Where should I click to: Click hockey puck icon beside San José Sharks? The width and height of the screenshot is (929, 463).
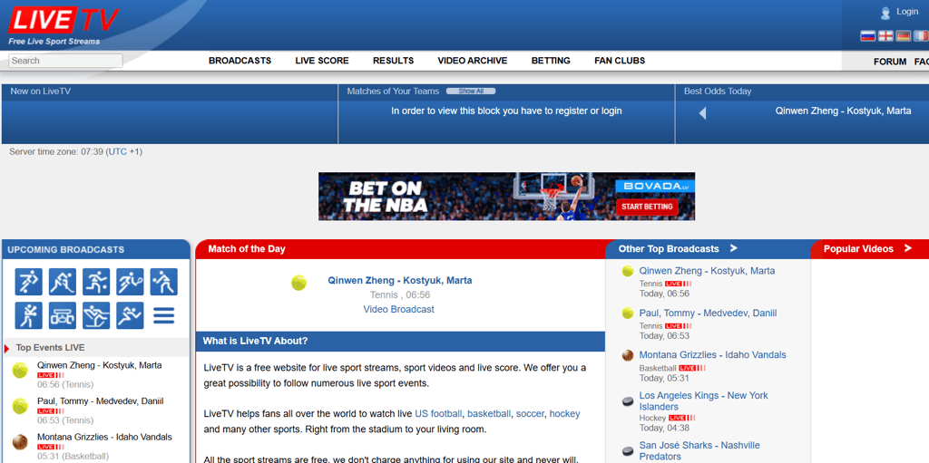coord(628,452)
